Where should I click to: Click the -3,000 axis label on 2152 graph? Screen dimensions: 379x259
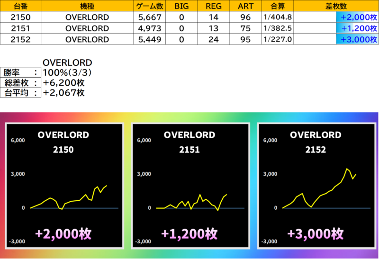(x=269, y=241)
